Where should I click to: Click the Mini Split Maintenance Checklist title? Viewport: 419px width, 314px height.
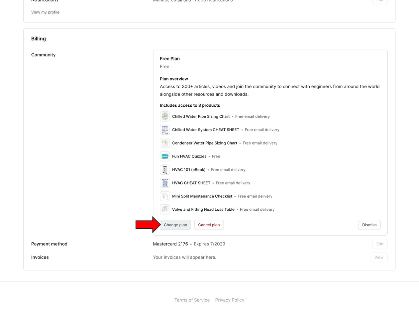point(202,196)
